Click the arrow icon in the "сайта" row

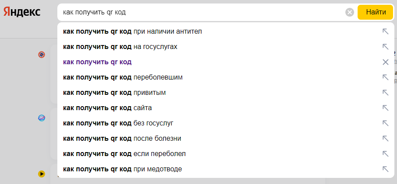(x=385, y=108)
